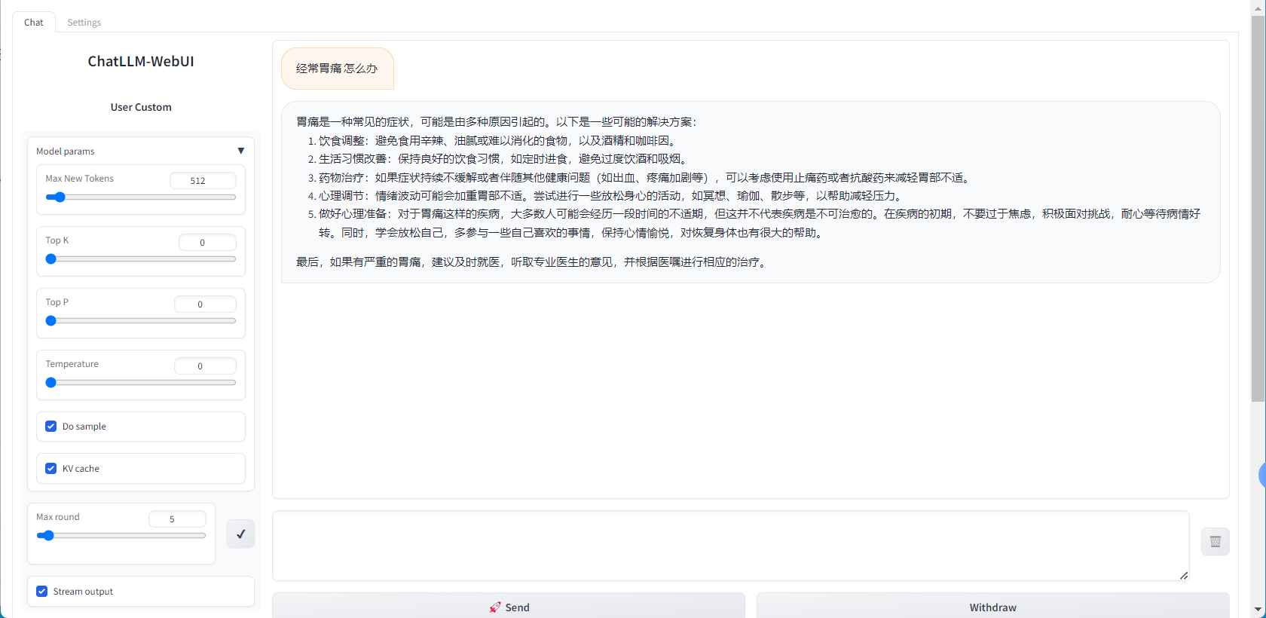Click the User Custom label
The image size is (1266, 618).
coord(141,107)
